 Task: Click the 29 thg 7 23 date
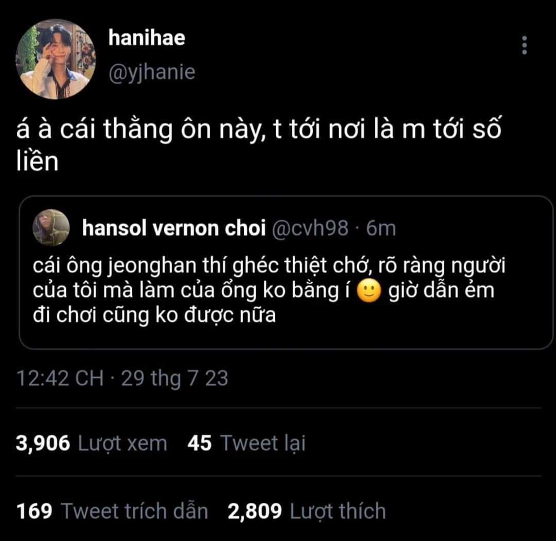tap(175, 379)
